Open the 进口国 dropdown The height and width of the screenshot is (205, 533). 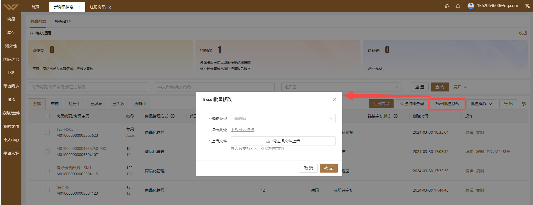coord(341,87)
